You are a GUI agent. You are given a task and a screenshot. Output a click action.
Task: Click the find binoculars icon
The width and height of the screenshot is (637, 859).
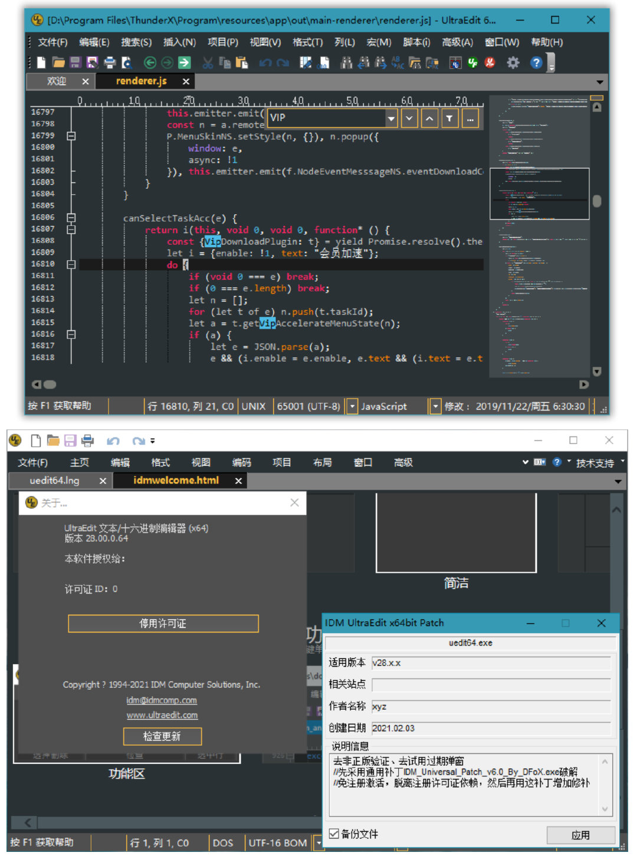[x=346, y=63]
